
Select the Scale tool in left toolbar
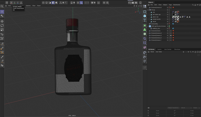click(2, 30)
